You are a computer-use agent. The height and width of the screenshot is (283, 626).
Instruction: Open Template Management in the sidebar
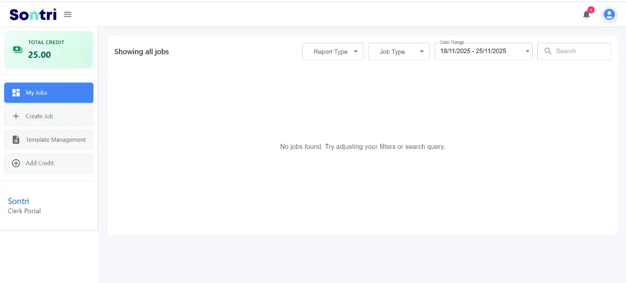pos(49,140)
